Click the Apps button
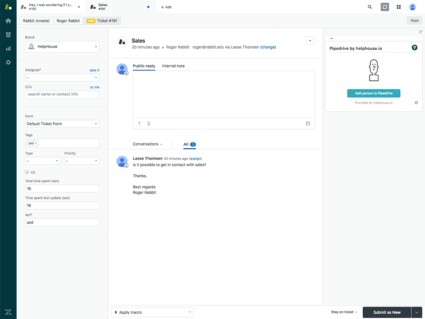 click(x=415, y=20)
